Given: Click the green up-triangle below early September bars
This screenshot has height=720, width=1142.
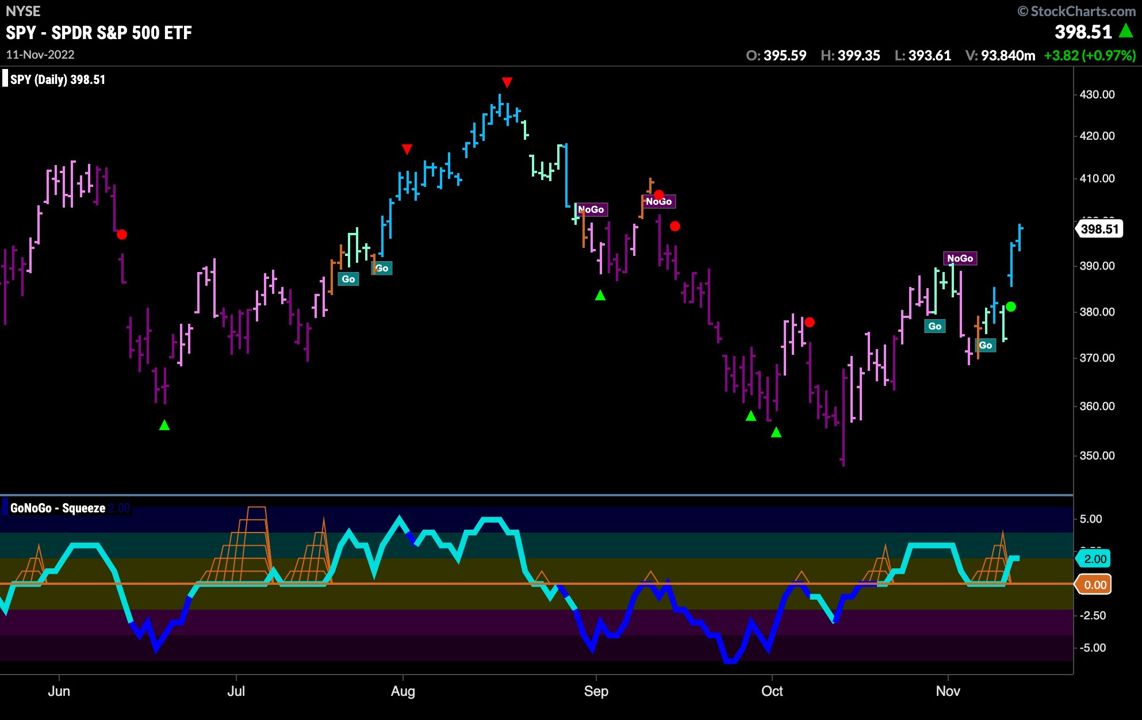Looking at the screenshot, I should coord(600,295).
